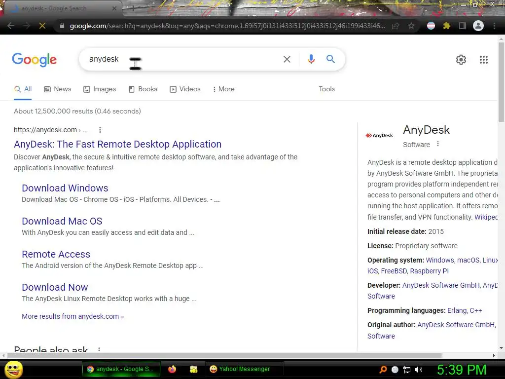Open the Download Now link
The image size is (505, 379).
point(55,287)
